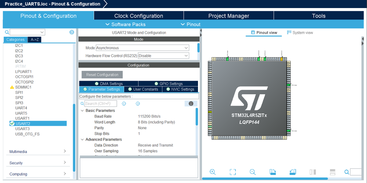Expand the Multimedia category
The width and height of the screenshot is (367, 183).
pyautogui.click(x=38, y=152)
